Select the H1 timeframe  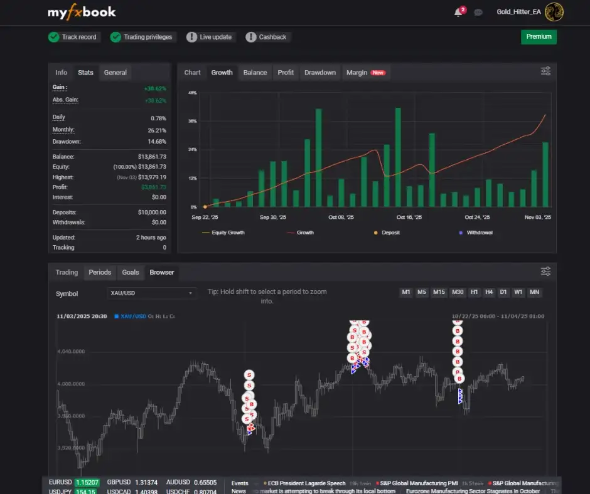point(474,293)
